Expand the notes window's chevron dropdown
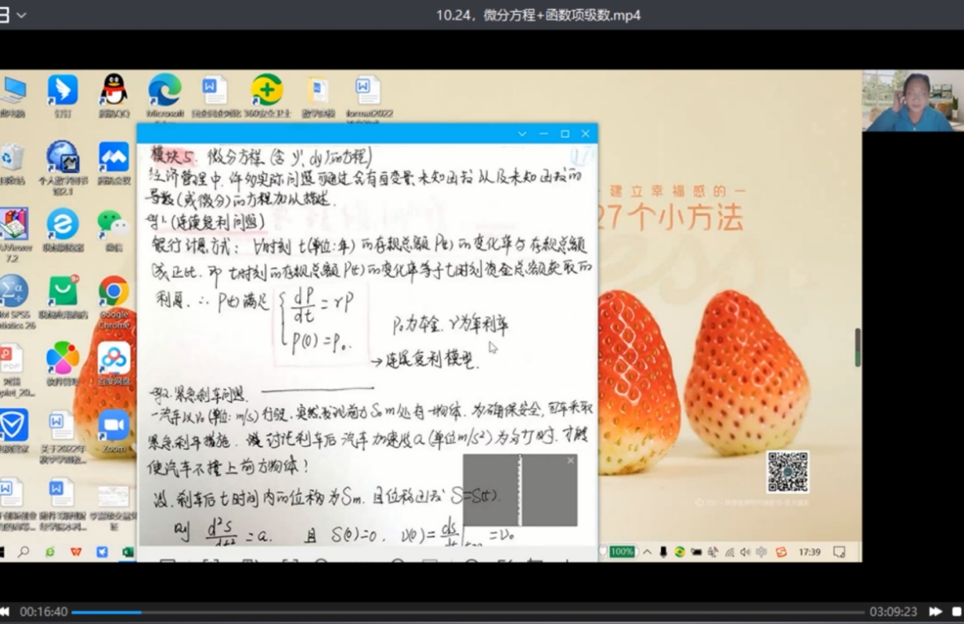This screenshot has width=964, height=624. (x=522, y=133)
